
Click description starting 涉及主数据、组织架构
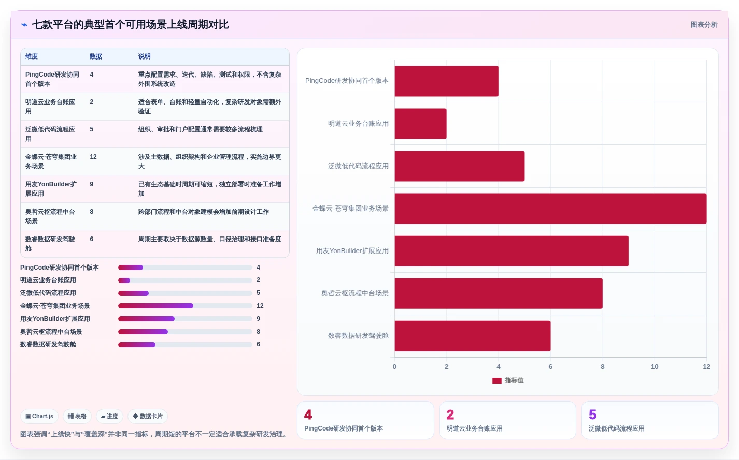209,161
